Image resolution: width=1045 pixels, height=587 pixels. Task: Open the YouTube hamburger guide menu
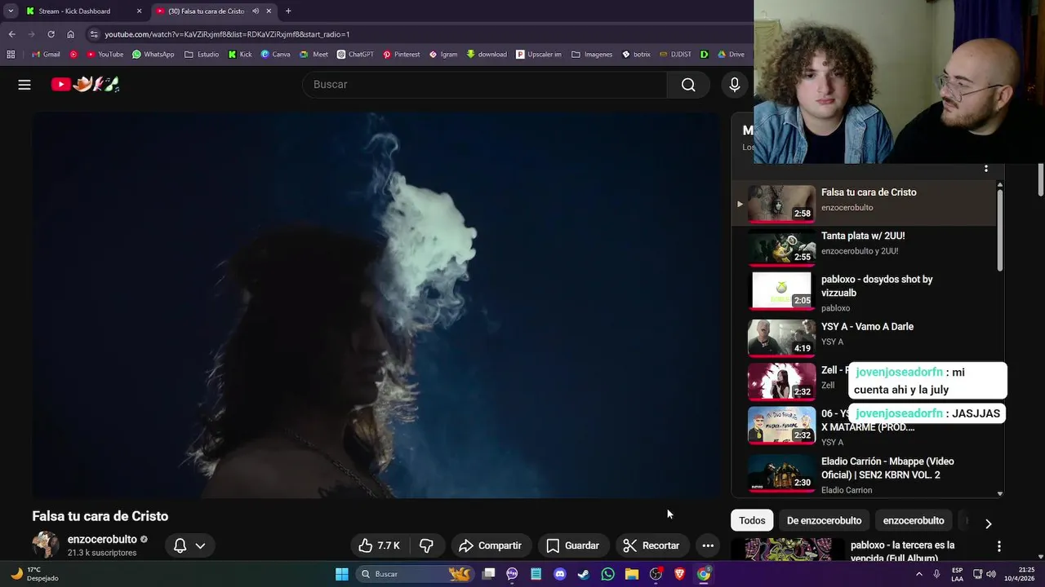[24, 84]
